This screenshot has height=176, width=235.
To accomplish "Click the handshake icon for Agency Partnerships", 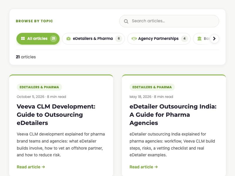I will tap(134, 39).
